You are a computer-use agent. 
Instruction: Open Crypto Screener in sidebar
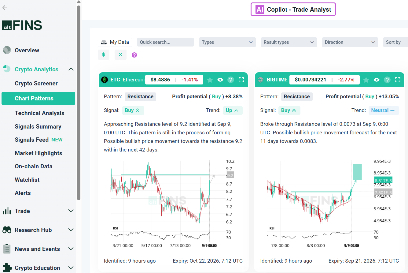(x=36, y=84)
